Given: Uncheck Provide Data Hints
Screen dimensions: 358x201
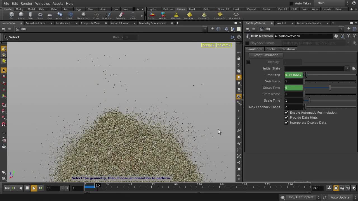Looking at the screenshot, I should pos(286,118).
